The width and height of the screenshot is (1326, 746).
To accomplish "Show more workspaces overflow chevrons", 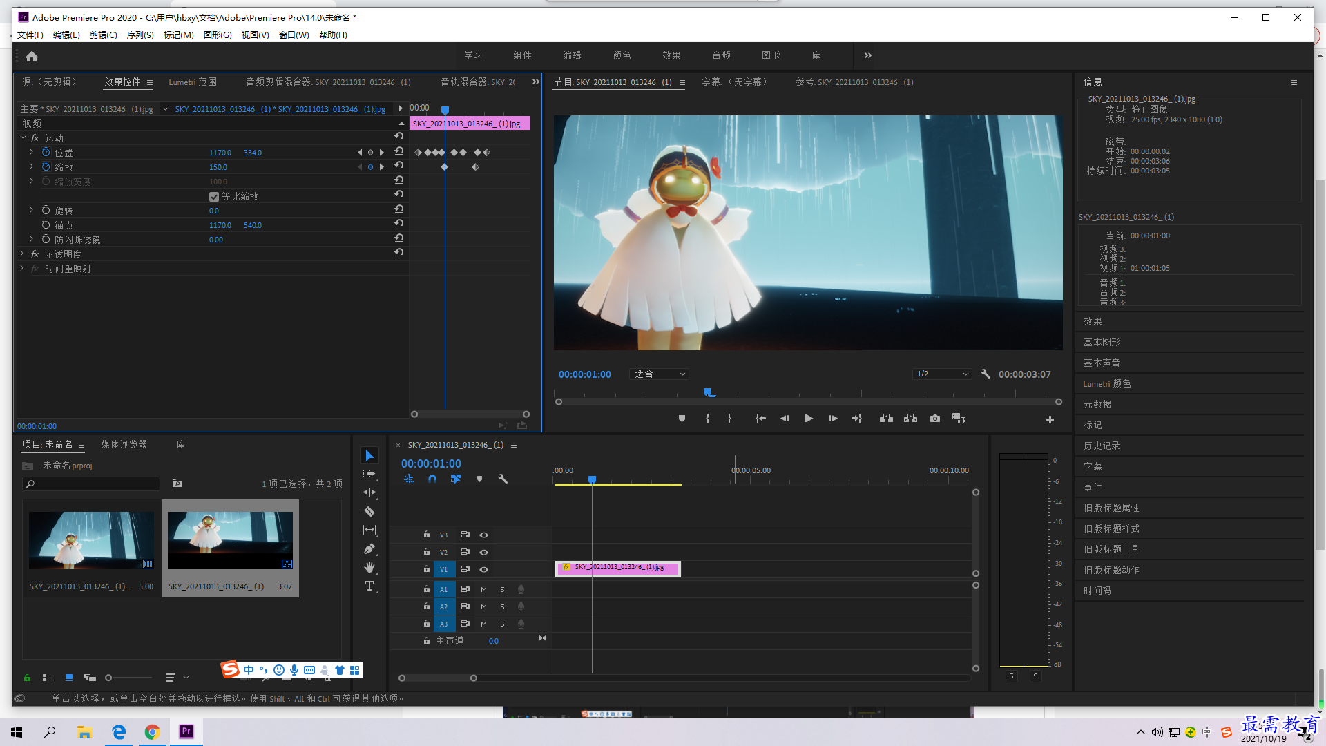I will point(868,55).
